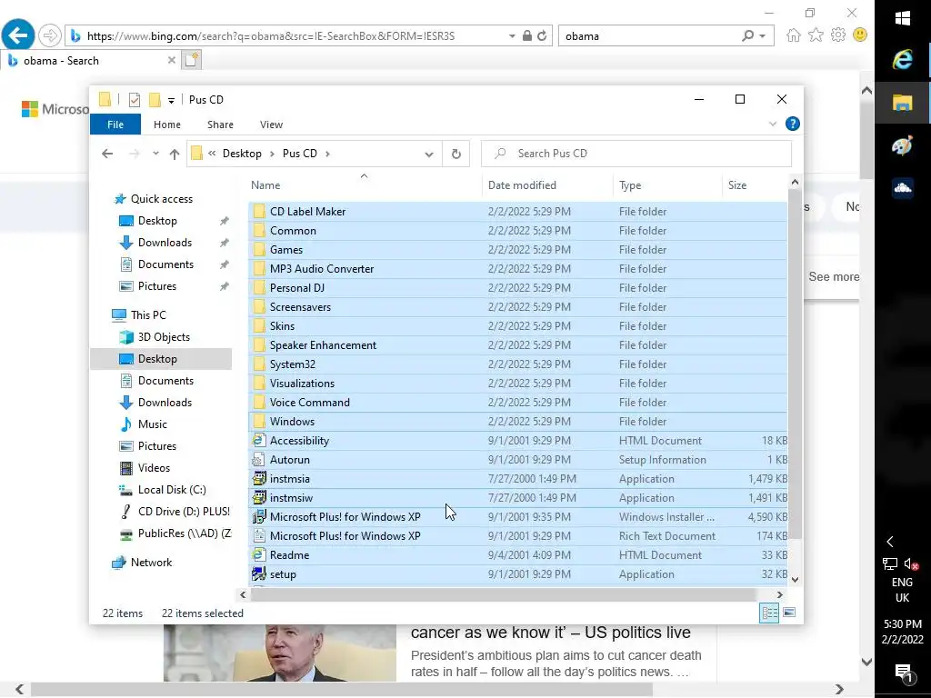This screenshot has height=698, width=931.
Task: Select Quick access in navigation pane
Action: 162,199
